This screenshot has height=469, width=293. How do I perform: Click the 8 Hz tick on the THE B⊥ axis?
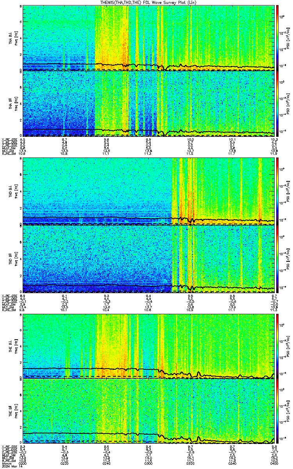coord(20,315)
